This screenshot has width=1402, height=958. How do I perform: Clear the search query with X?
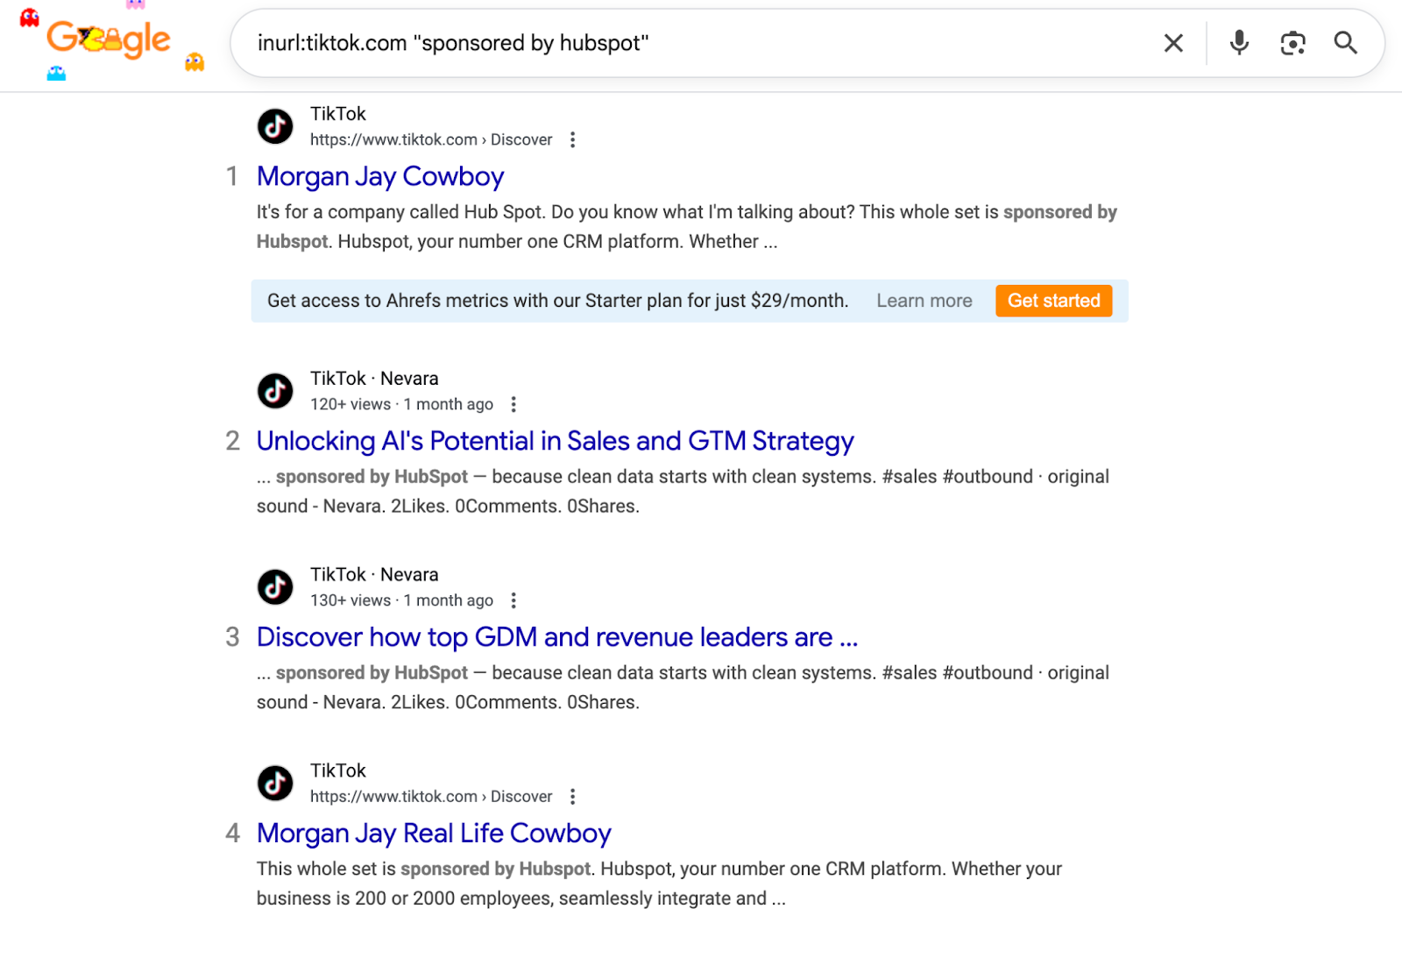pos(1173,43)
